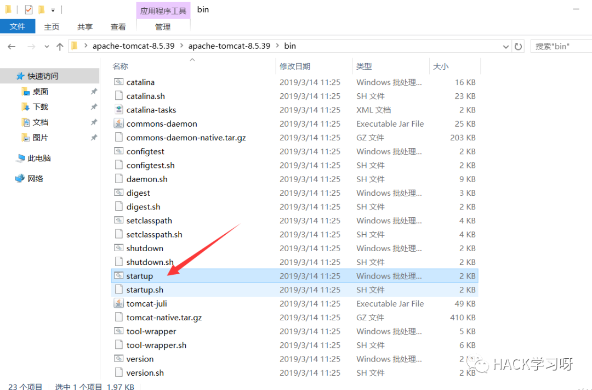
Task: Click the bin breadcrumb segment
Action: click(x=290, y=46)
